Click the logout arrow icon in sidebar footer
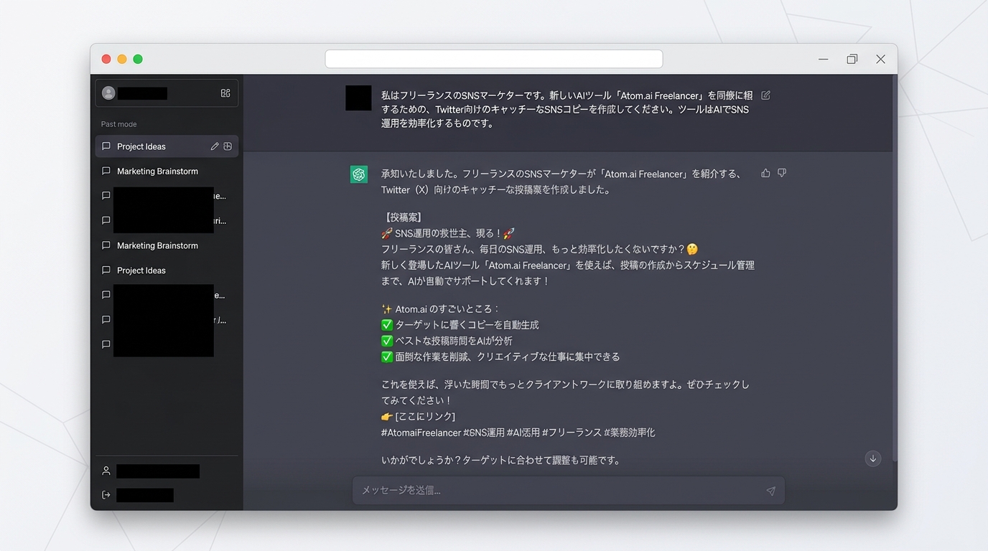The image size is (988, 551). pyautogui.click(x=106, y=495)
